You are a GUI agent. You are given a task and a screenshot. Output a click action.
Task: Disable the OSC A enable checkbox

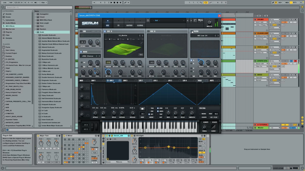tap(105, 31)
